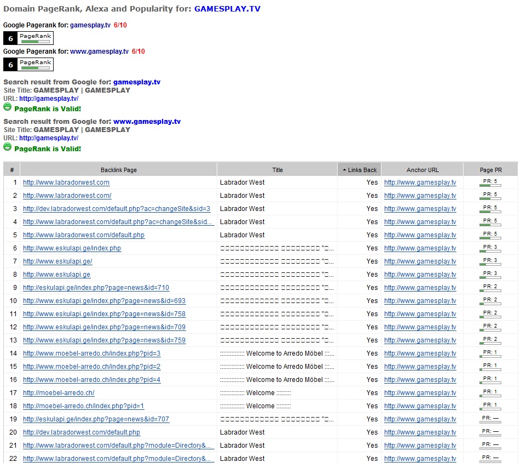
Task: Open gamesplay.tv link after Google Pagerank for
Action: tap(90, 25)
